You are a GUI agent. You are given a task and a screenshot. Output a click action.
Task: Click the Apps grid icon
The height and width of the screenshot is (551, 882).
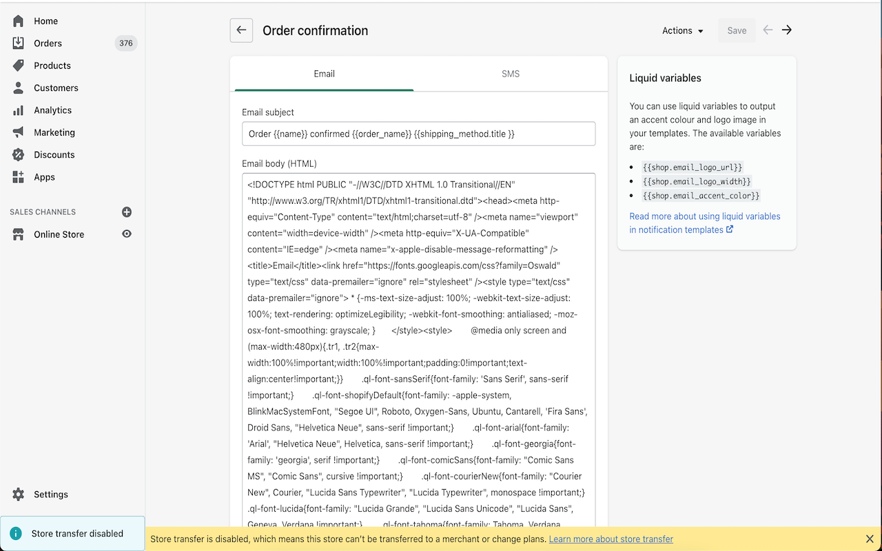pos(19,177)
